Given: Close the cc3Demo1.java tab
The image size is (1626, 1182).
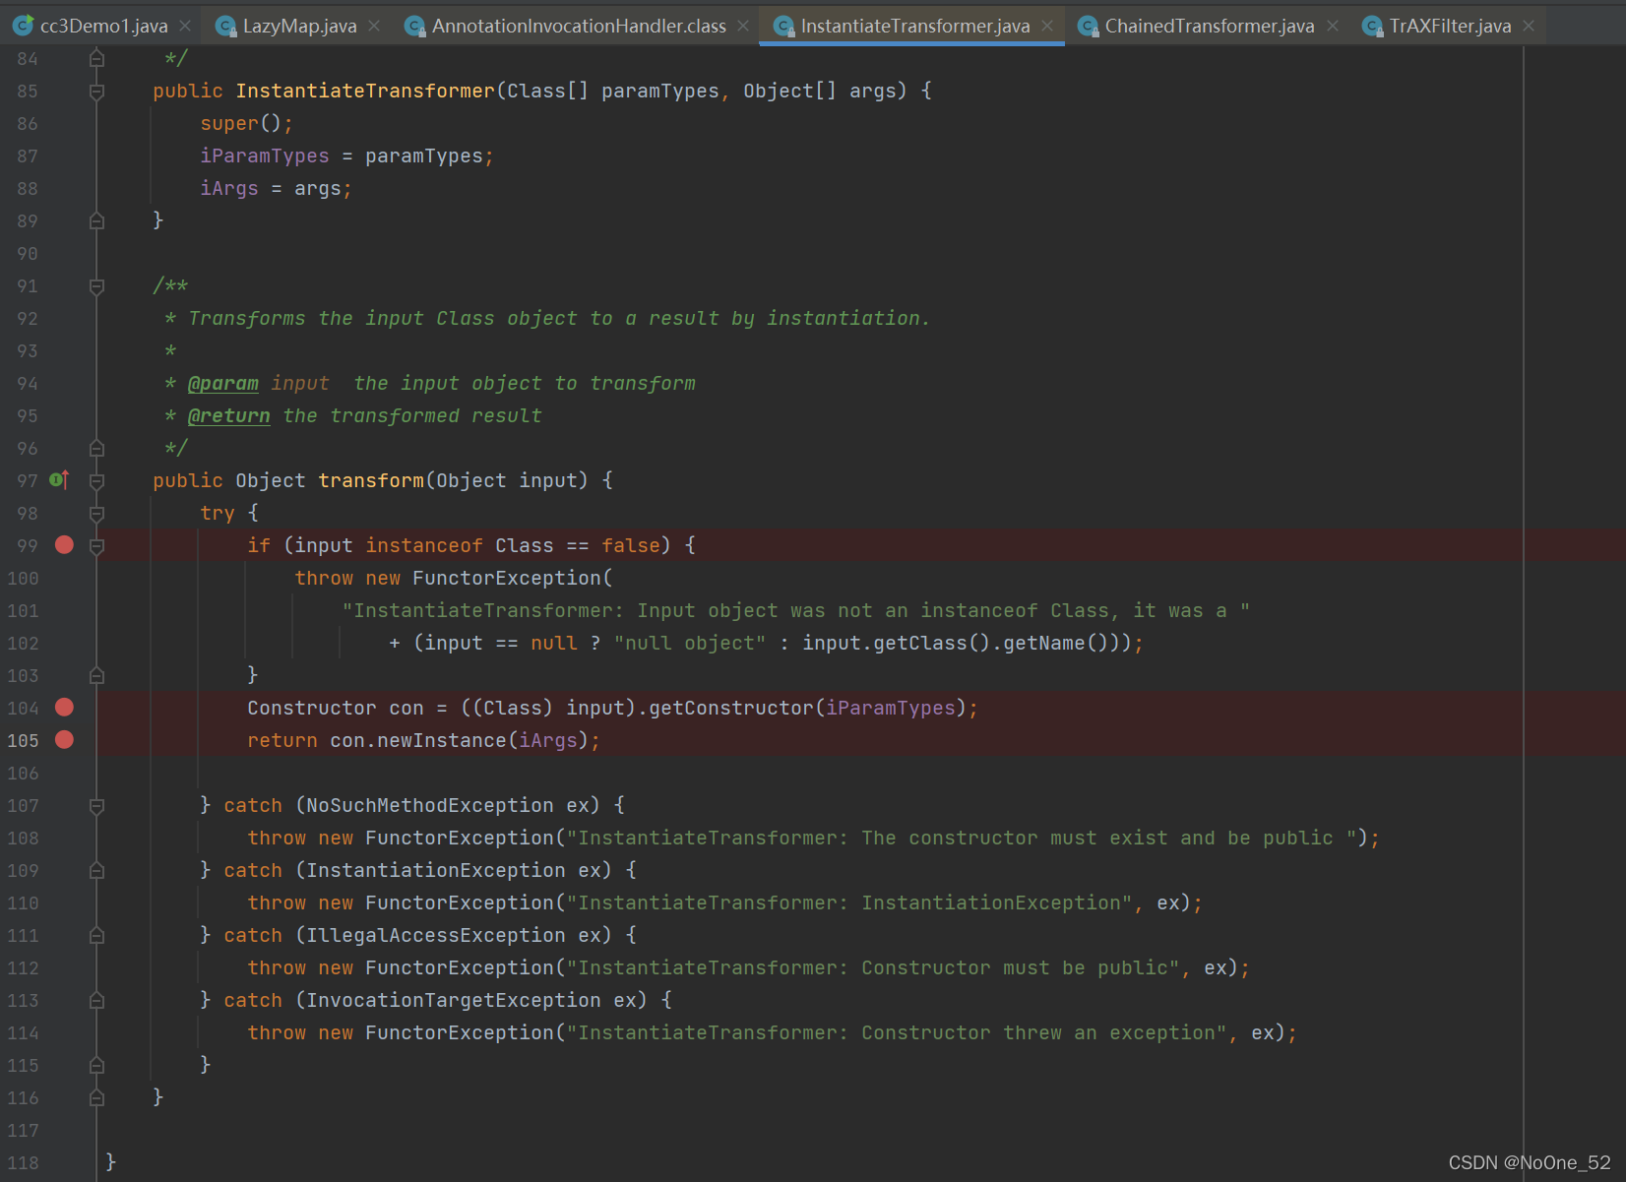Looking at the screenshot, I should (x=185, y=26).
